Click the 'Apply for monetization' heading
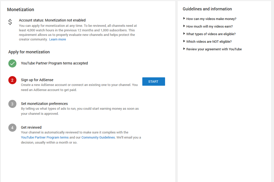This screenshot has width=274, height=182. pyautogui.click(x=29, y=52)
